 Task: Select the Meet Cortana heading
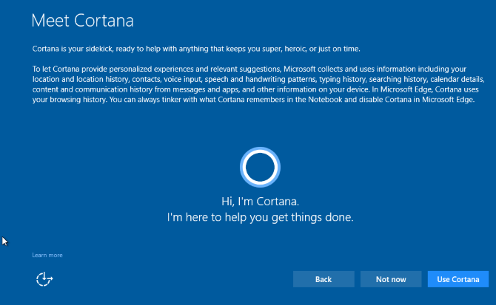83,21
